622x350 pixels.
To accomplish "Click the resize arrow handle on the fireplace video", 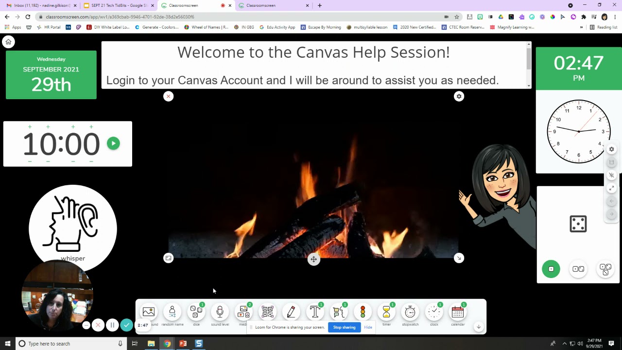I will (459, 258).
